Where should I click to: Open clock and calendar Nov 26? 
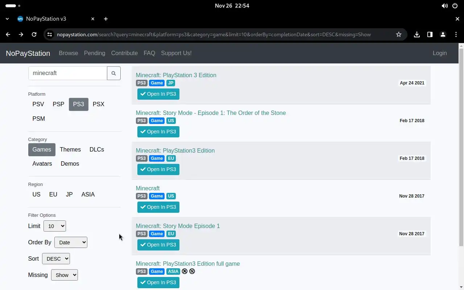pyautogui.click(x=232, y=6)
